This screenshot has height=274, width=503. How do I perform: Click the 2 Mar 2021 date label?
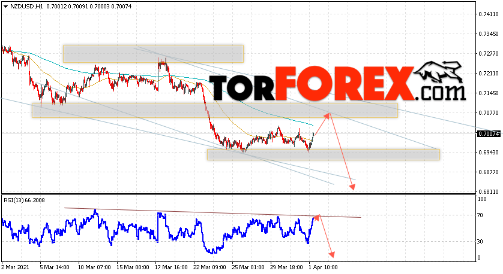pyautogui.click(x=16, y=267)
